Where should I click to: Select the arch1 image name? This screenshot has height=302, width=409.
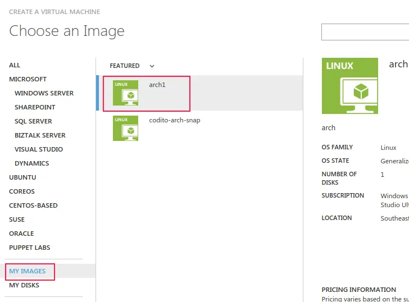157,85
